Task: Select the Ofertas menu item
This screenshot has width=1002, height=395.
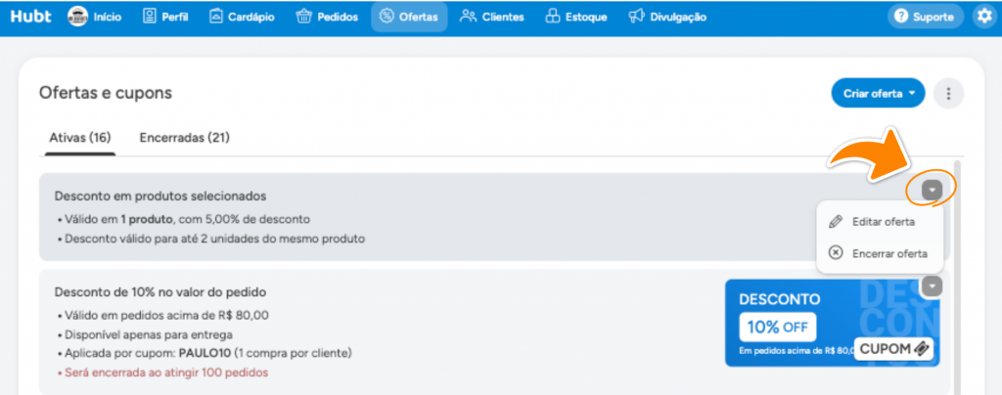Action: (x=409, y=18)
